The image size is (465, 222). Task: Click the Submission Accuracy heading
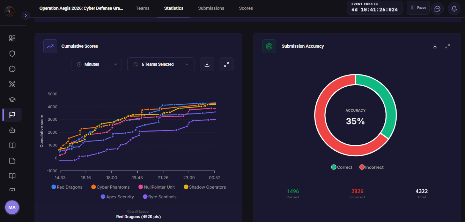click(x=303, y=46)
